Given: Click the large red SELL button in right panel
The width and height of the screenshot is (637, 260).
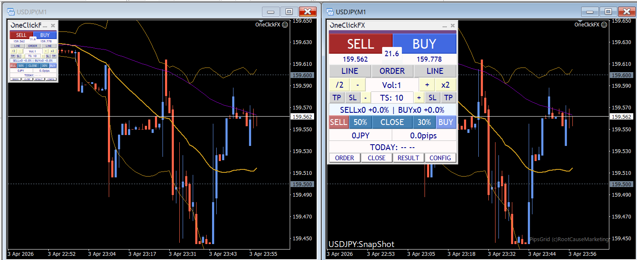Looking at the screenshot, I should coord(360,44).
